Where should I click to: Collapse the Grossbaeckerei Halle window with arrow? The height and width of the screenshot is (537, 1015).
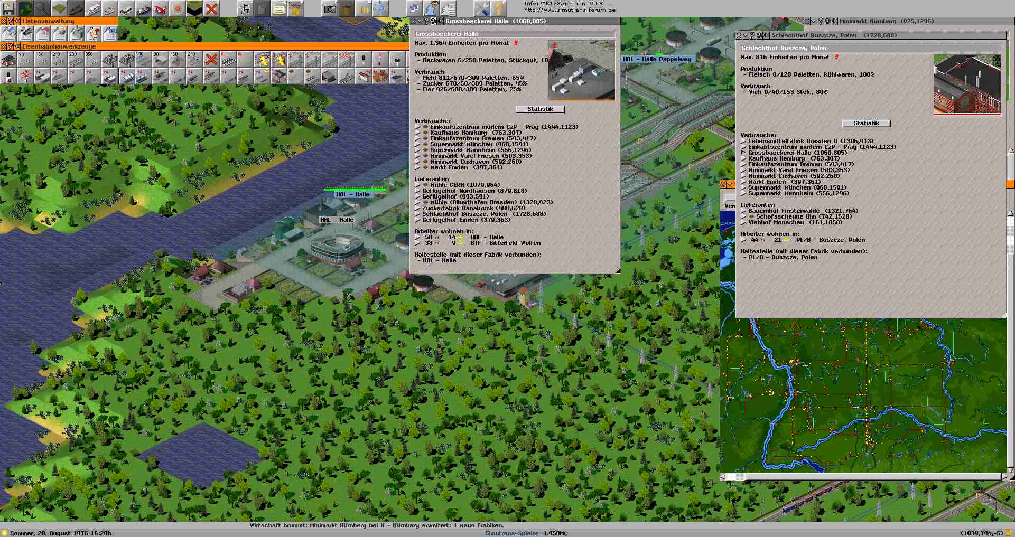click(x=420, y=21)
